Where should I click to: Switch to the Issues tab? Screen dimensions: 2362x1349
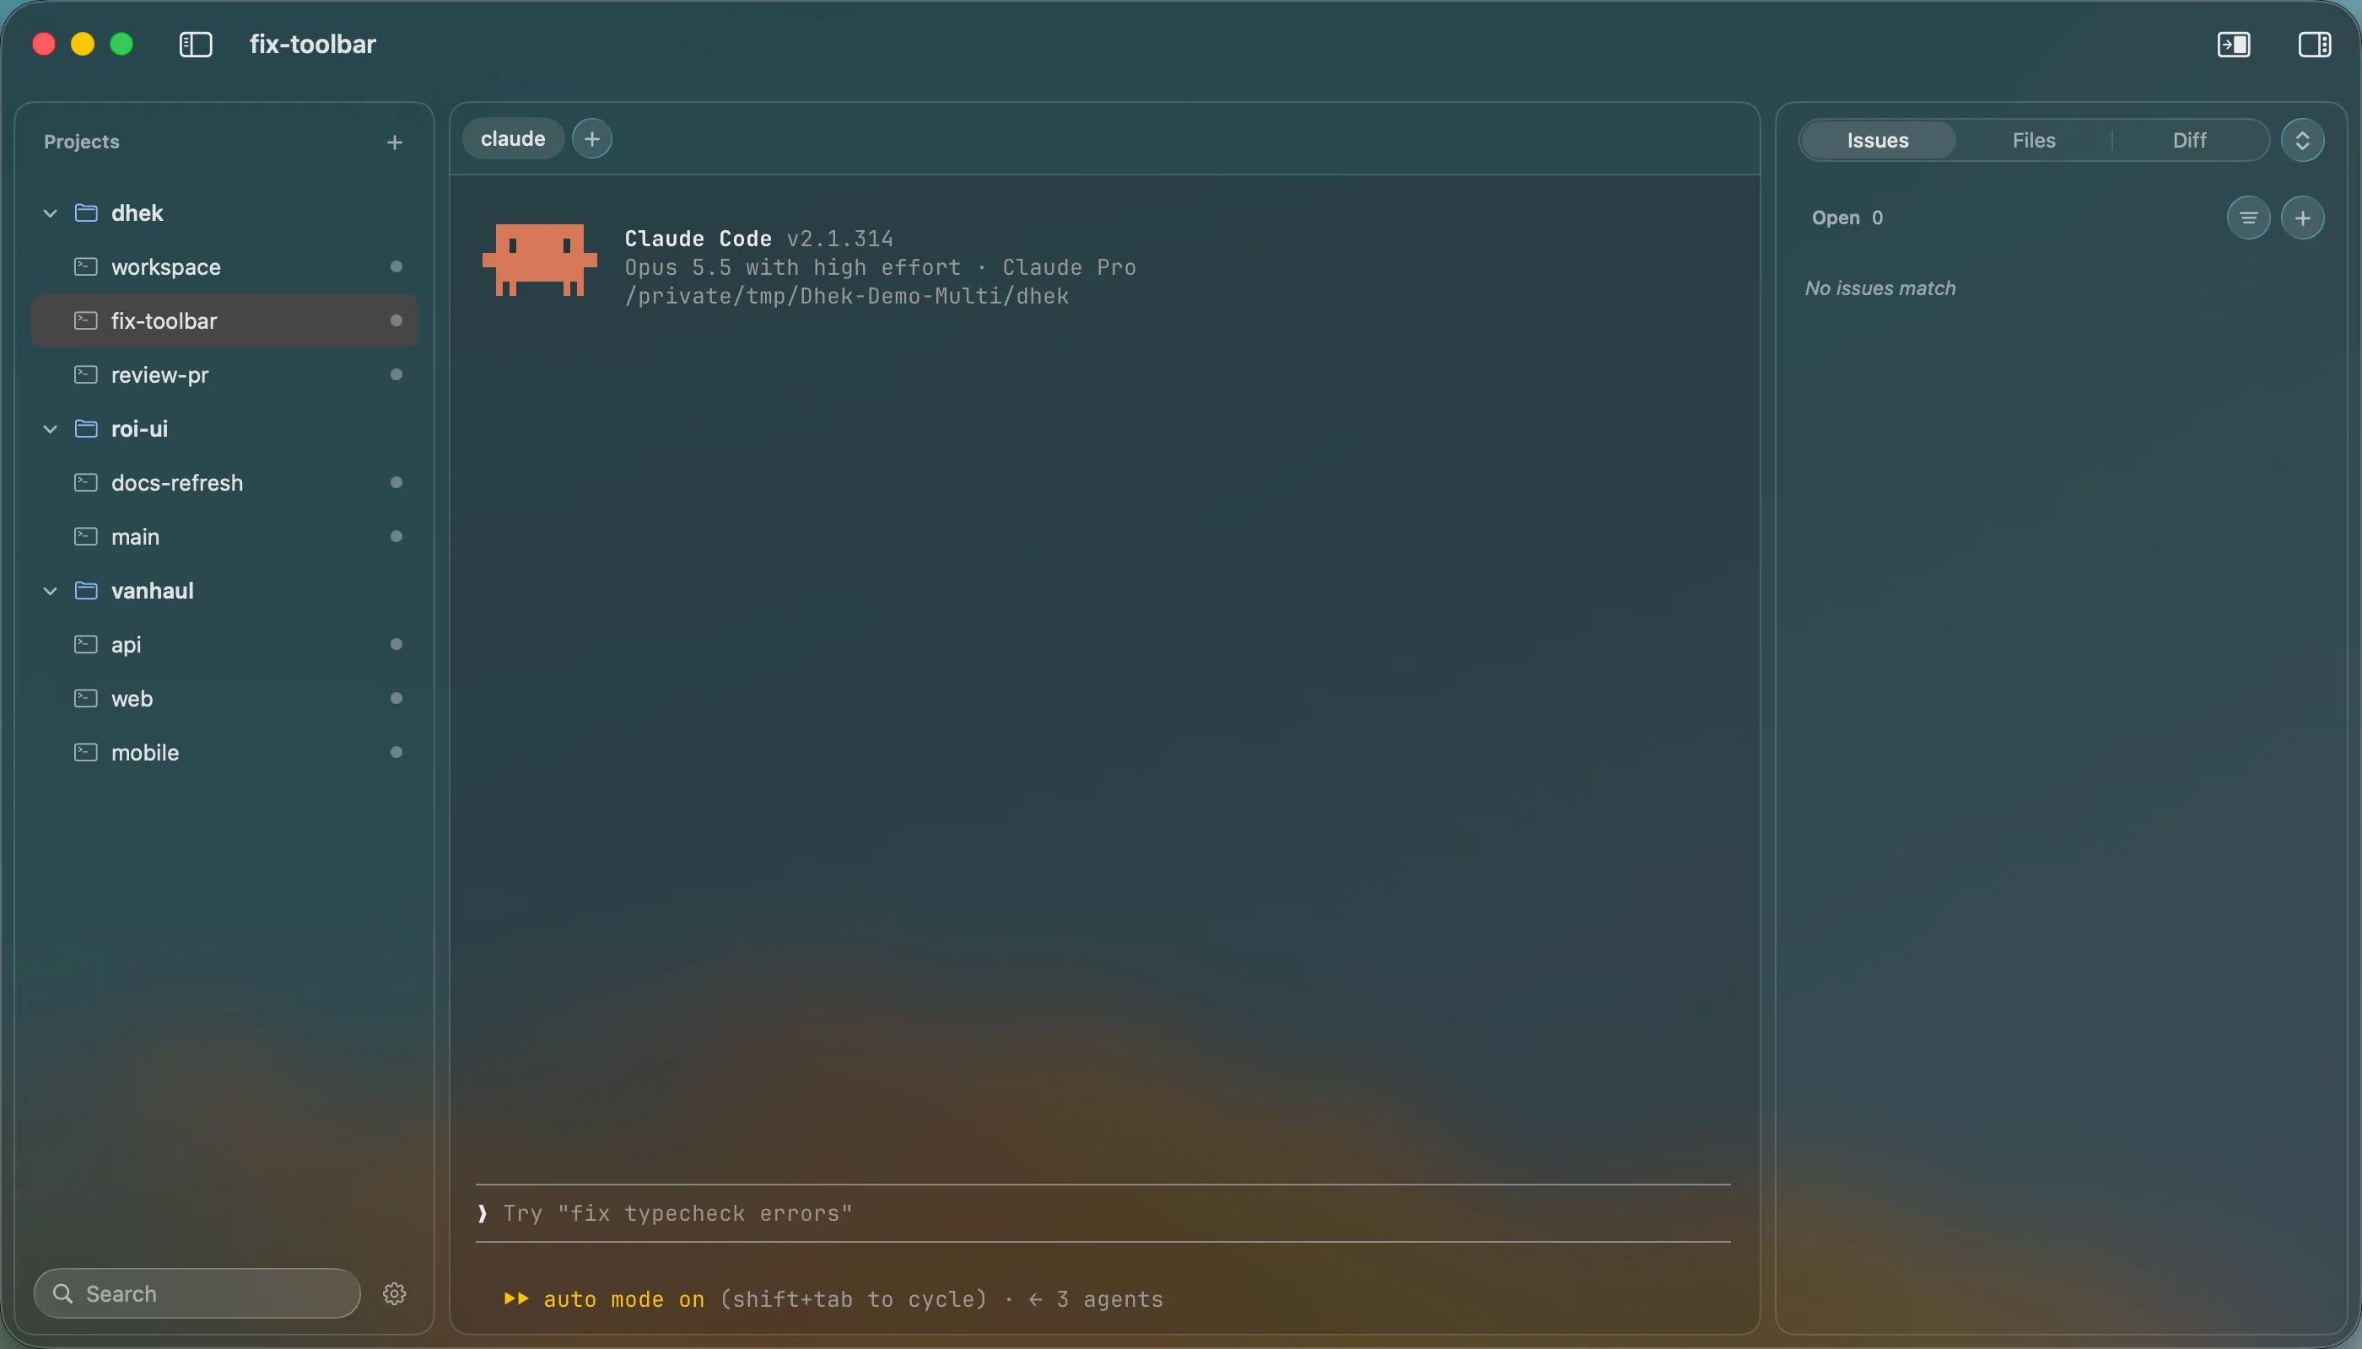[x=1877, y=140]
